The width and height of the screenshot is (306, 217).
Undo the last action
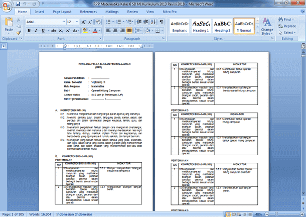click(25, 4)
